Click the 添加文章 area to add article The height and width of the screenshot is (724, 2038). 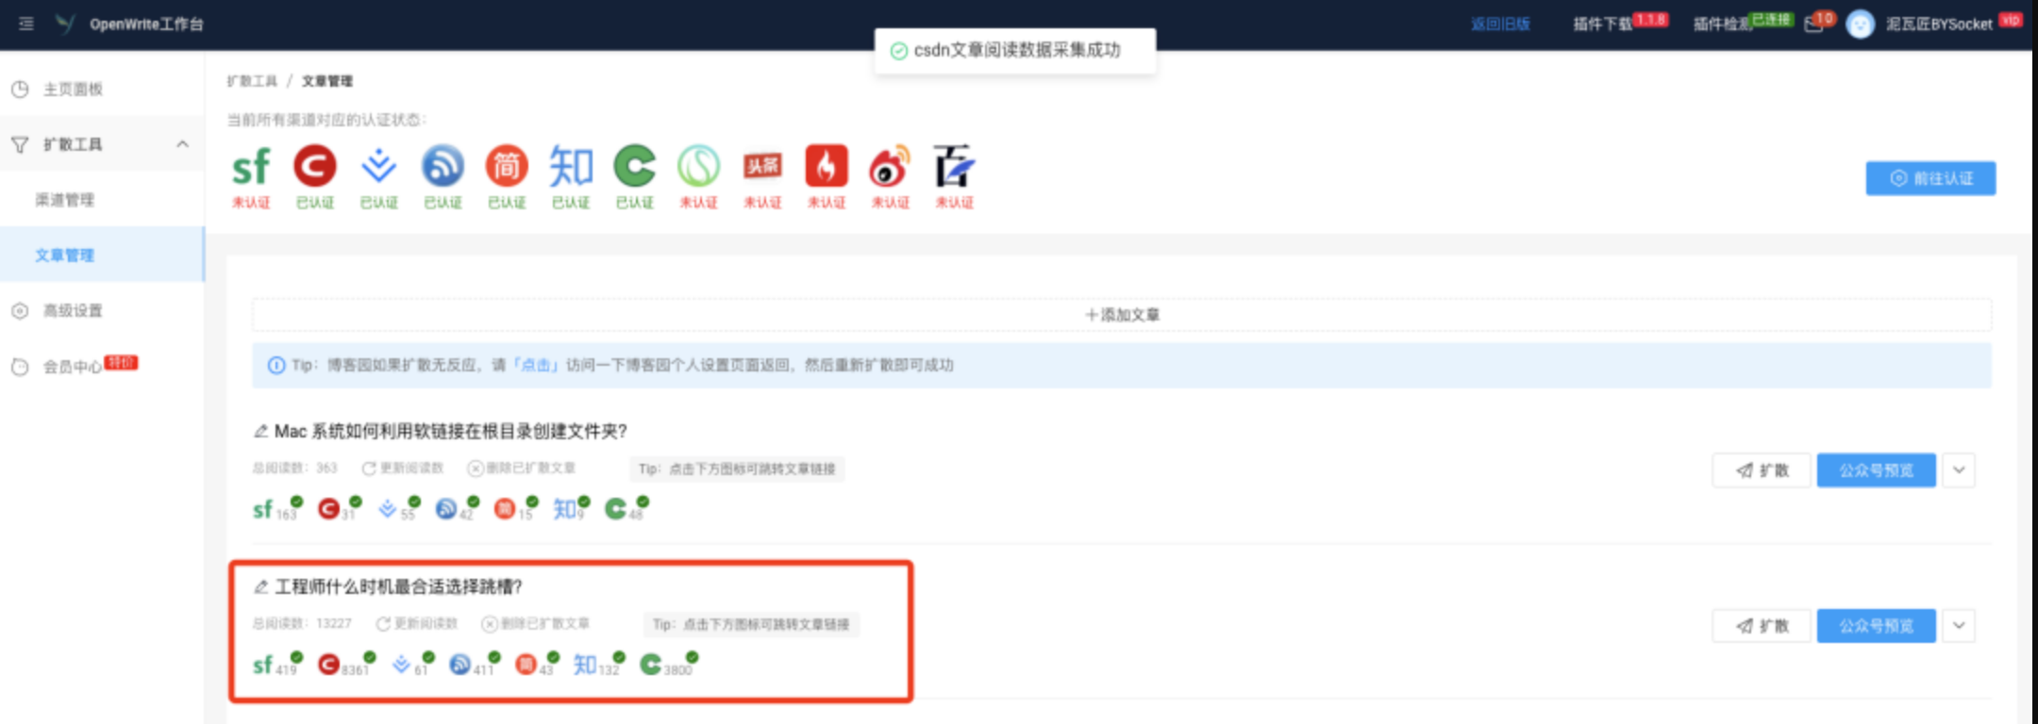pos(1121,315)
